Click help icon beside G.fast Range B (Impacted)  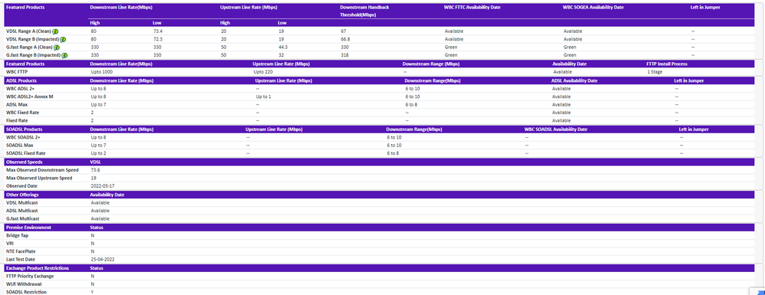64,56
